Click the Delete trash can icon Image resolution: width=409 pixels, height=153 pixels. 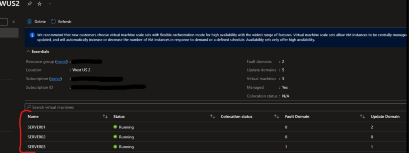(x=30, y=22)
